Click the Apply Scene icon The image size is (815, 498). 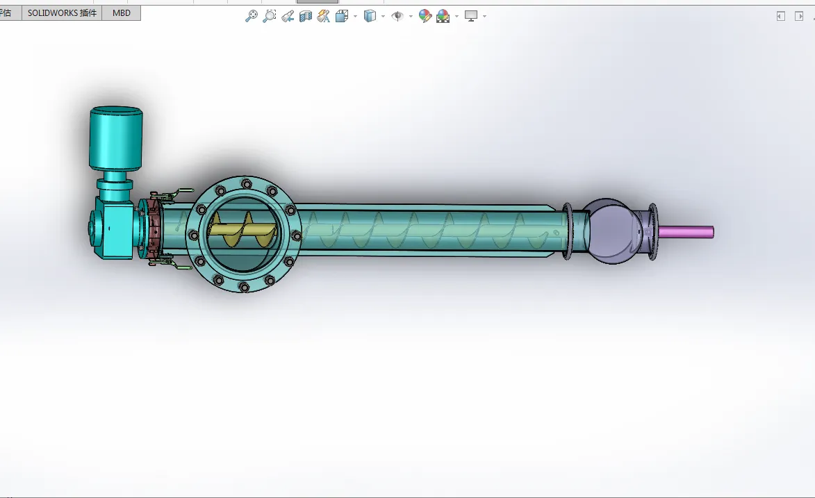(443, 17)
